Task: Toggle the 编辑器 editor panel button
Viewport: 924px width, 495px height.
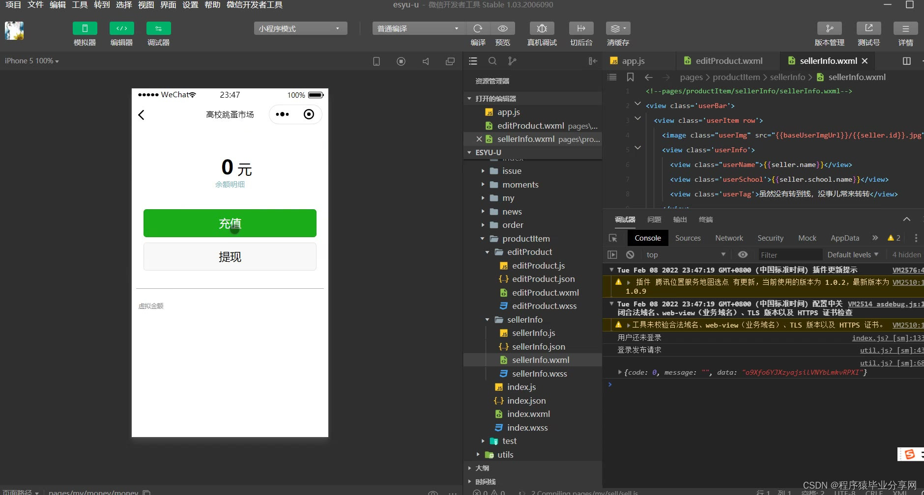Action: pos(121,28)
